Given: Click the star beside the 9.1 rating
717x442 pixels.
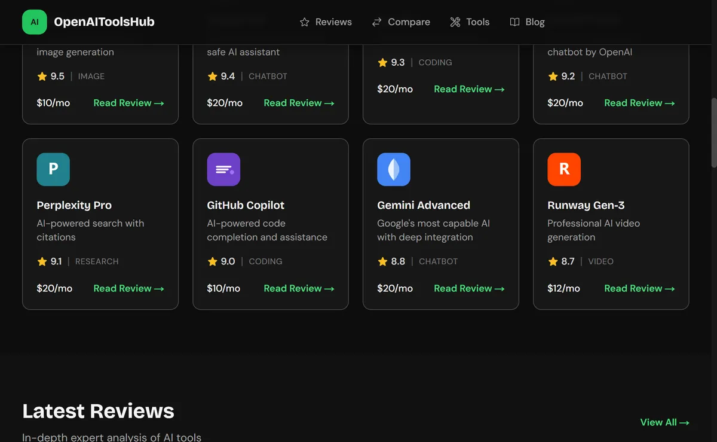Looking at the screenshot, I should [x=42, y=261].
